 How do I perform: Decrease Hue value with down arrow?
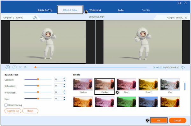(64, 100)
